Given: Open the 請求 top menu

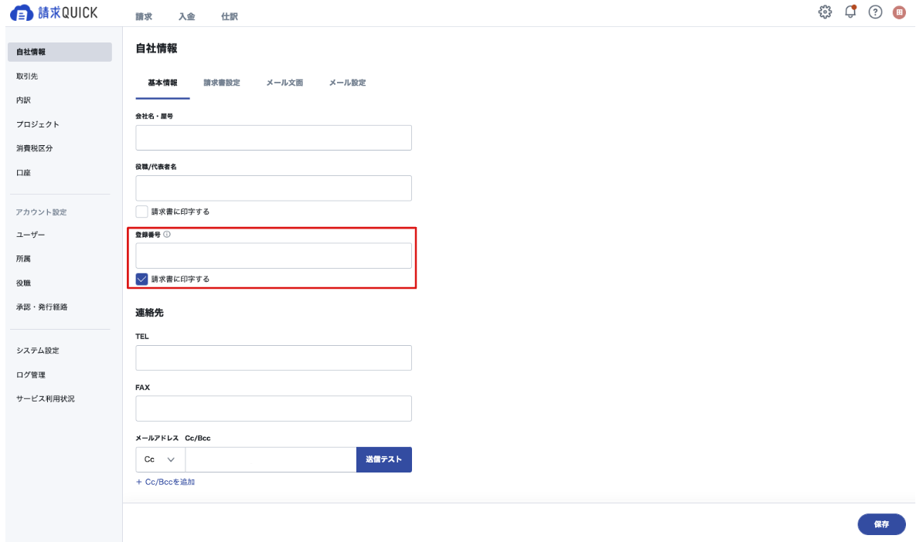Looking at the screenshot, I should (144, 16).
